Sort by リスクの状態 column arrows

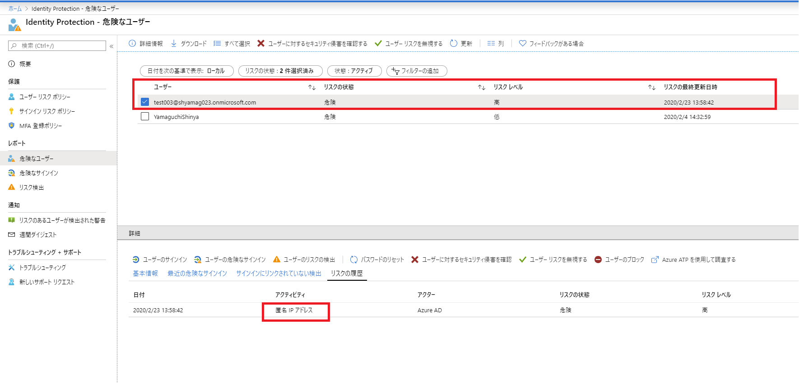pyautogui.click(x=482, y=87)
